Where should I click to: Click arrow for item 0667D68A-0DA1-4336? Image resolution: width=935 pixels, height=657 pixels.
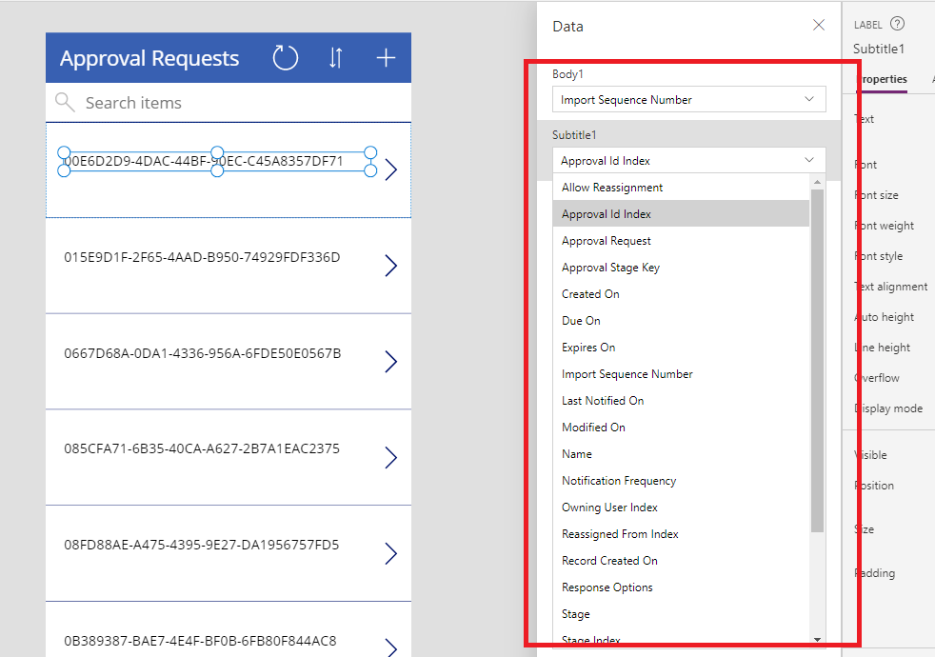click(391, 361)
